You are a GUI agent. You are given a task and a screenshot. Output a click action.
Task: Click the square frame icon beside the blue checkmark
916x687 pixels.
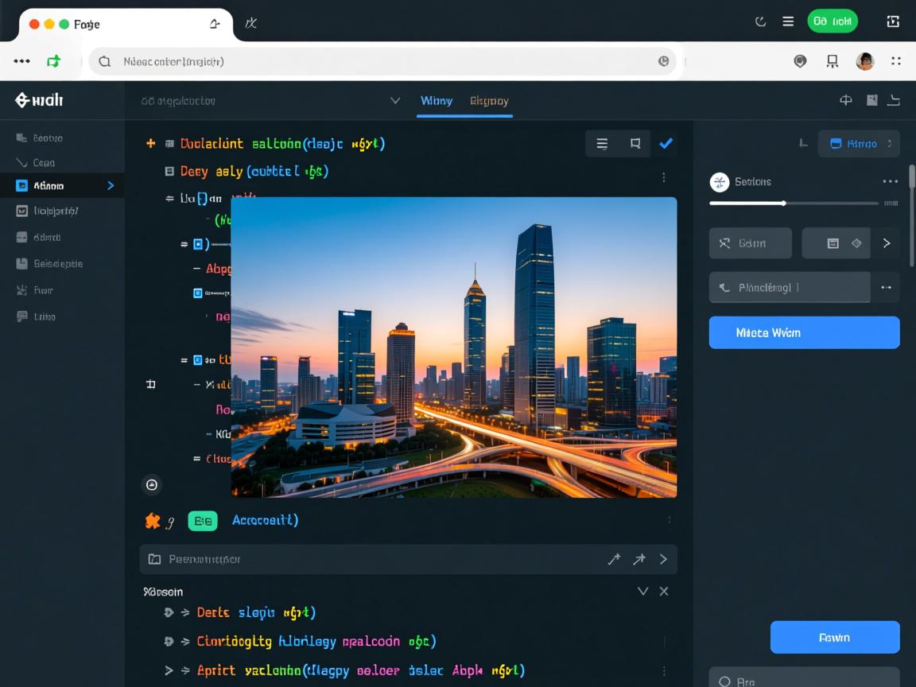click(635, 144)
